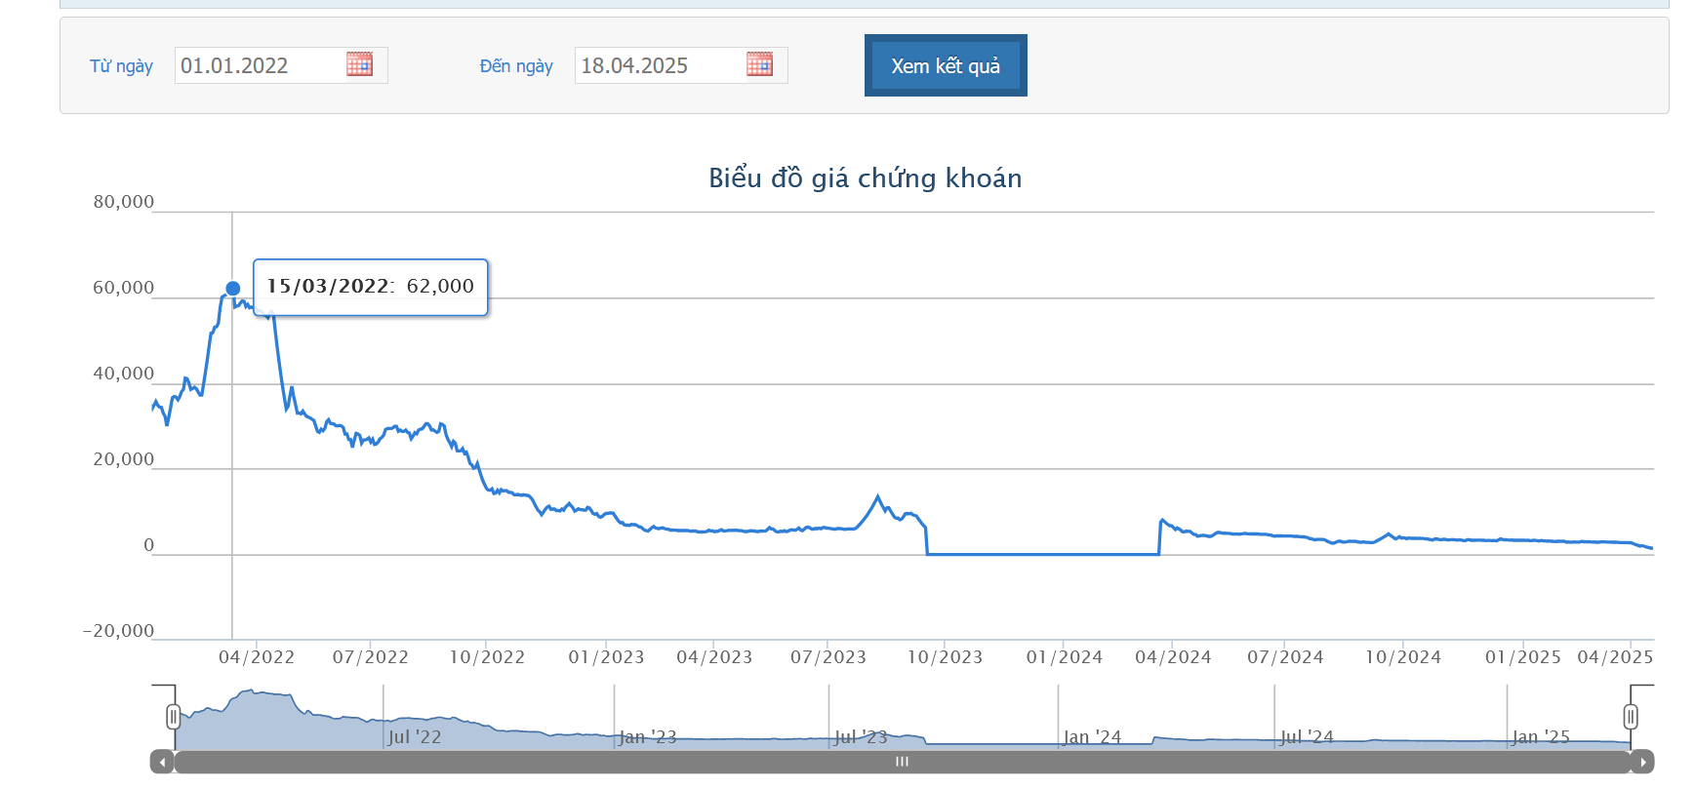
Task: Click the left navigator range handle
Action: pos(173,717)
